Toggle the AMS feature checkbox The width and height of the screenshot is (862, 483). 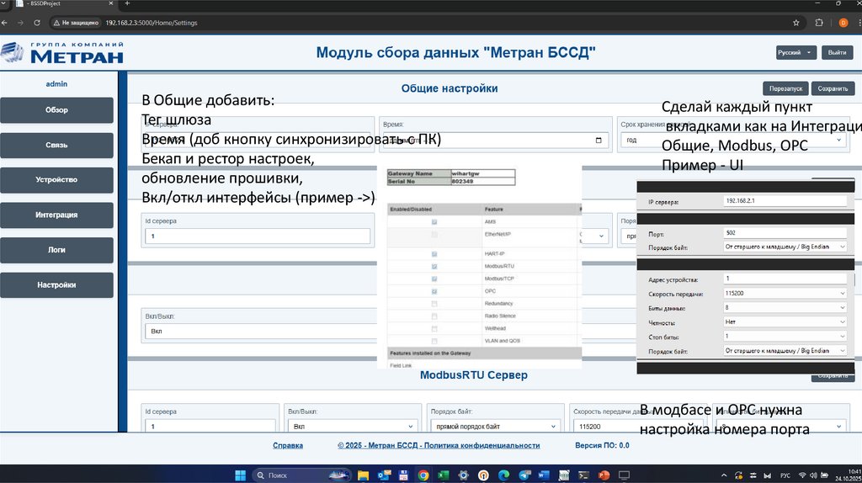click(434, 222)
